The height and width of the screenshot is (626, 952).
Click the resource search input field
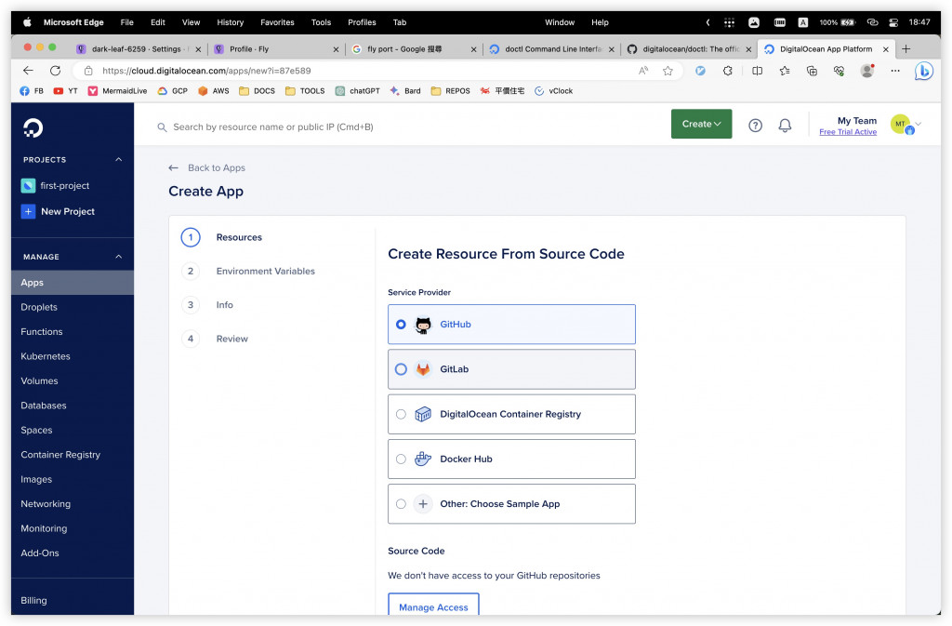click(372, 127)
